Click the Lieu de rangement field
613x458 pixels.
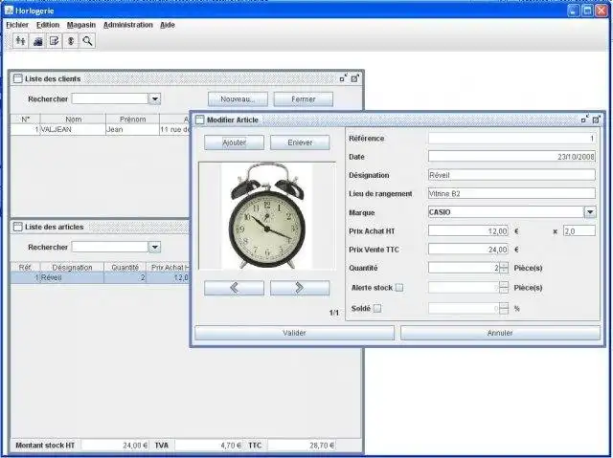pyautogui.click(x=511, y=193)
